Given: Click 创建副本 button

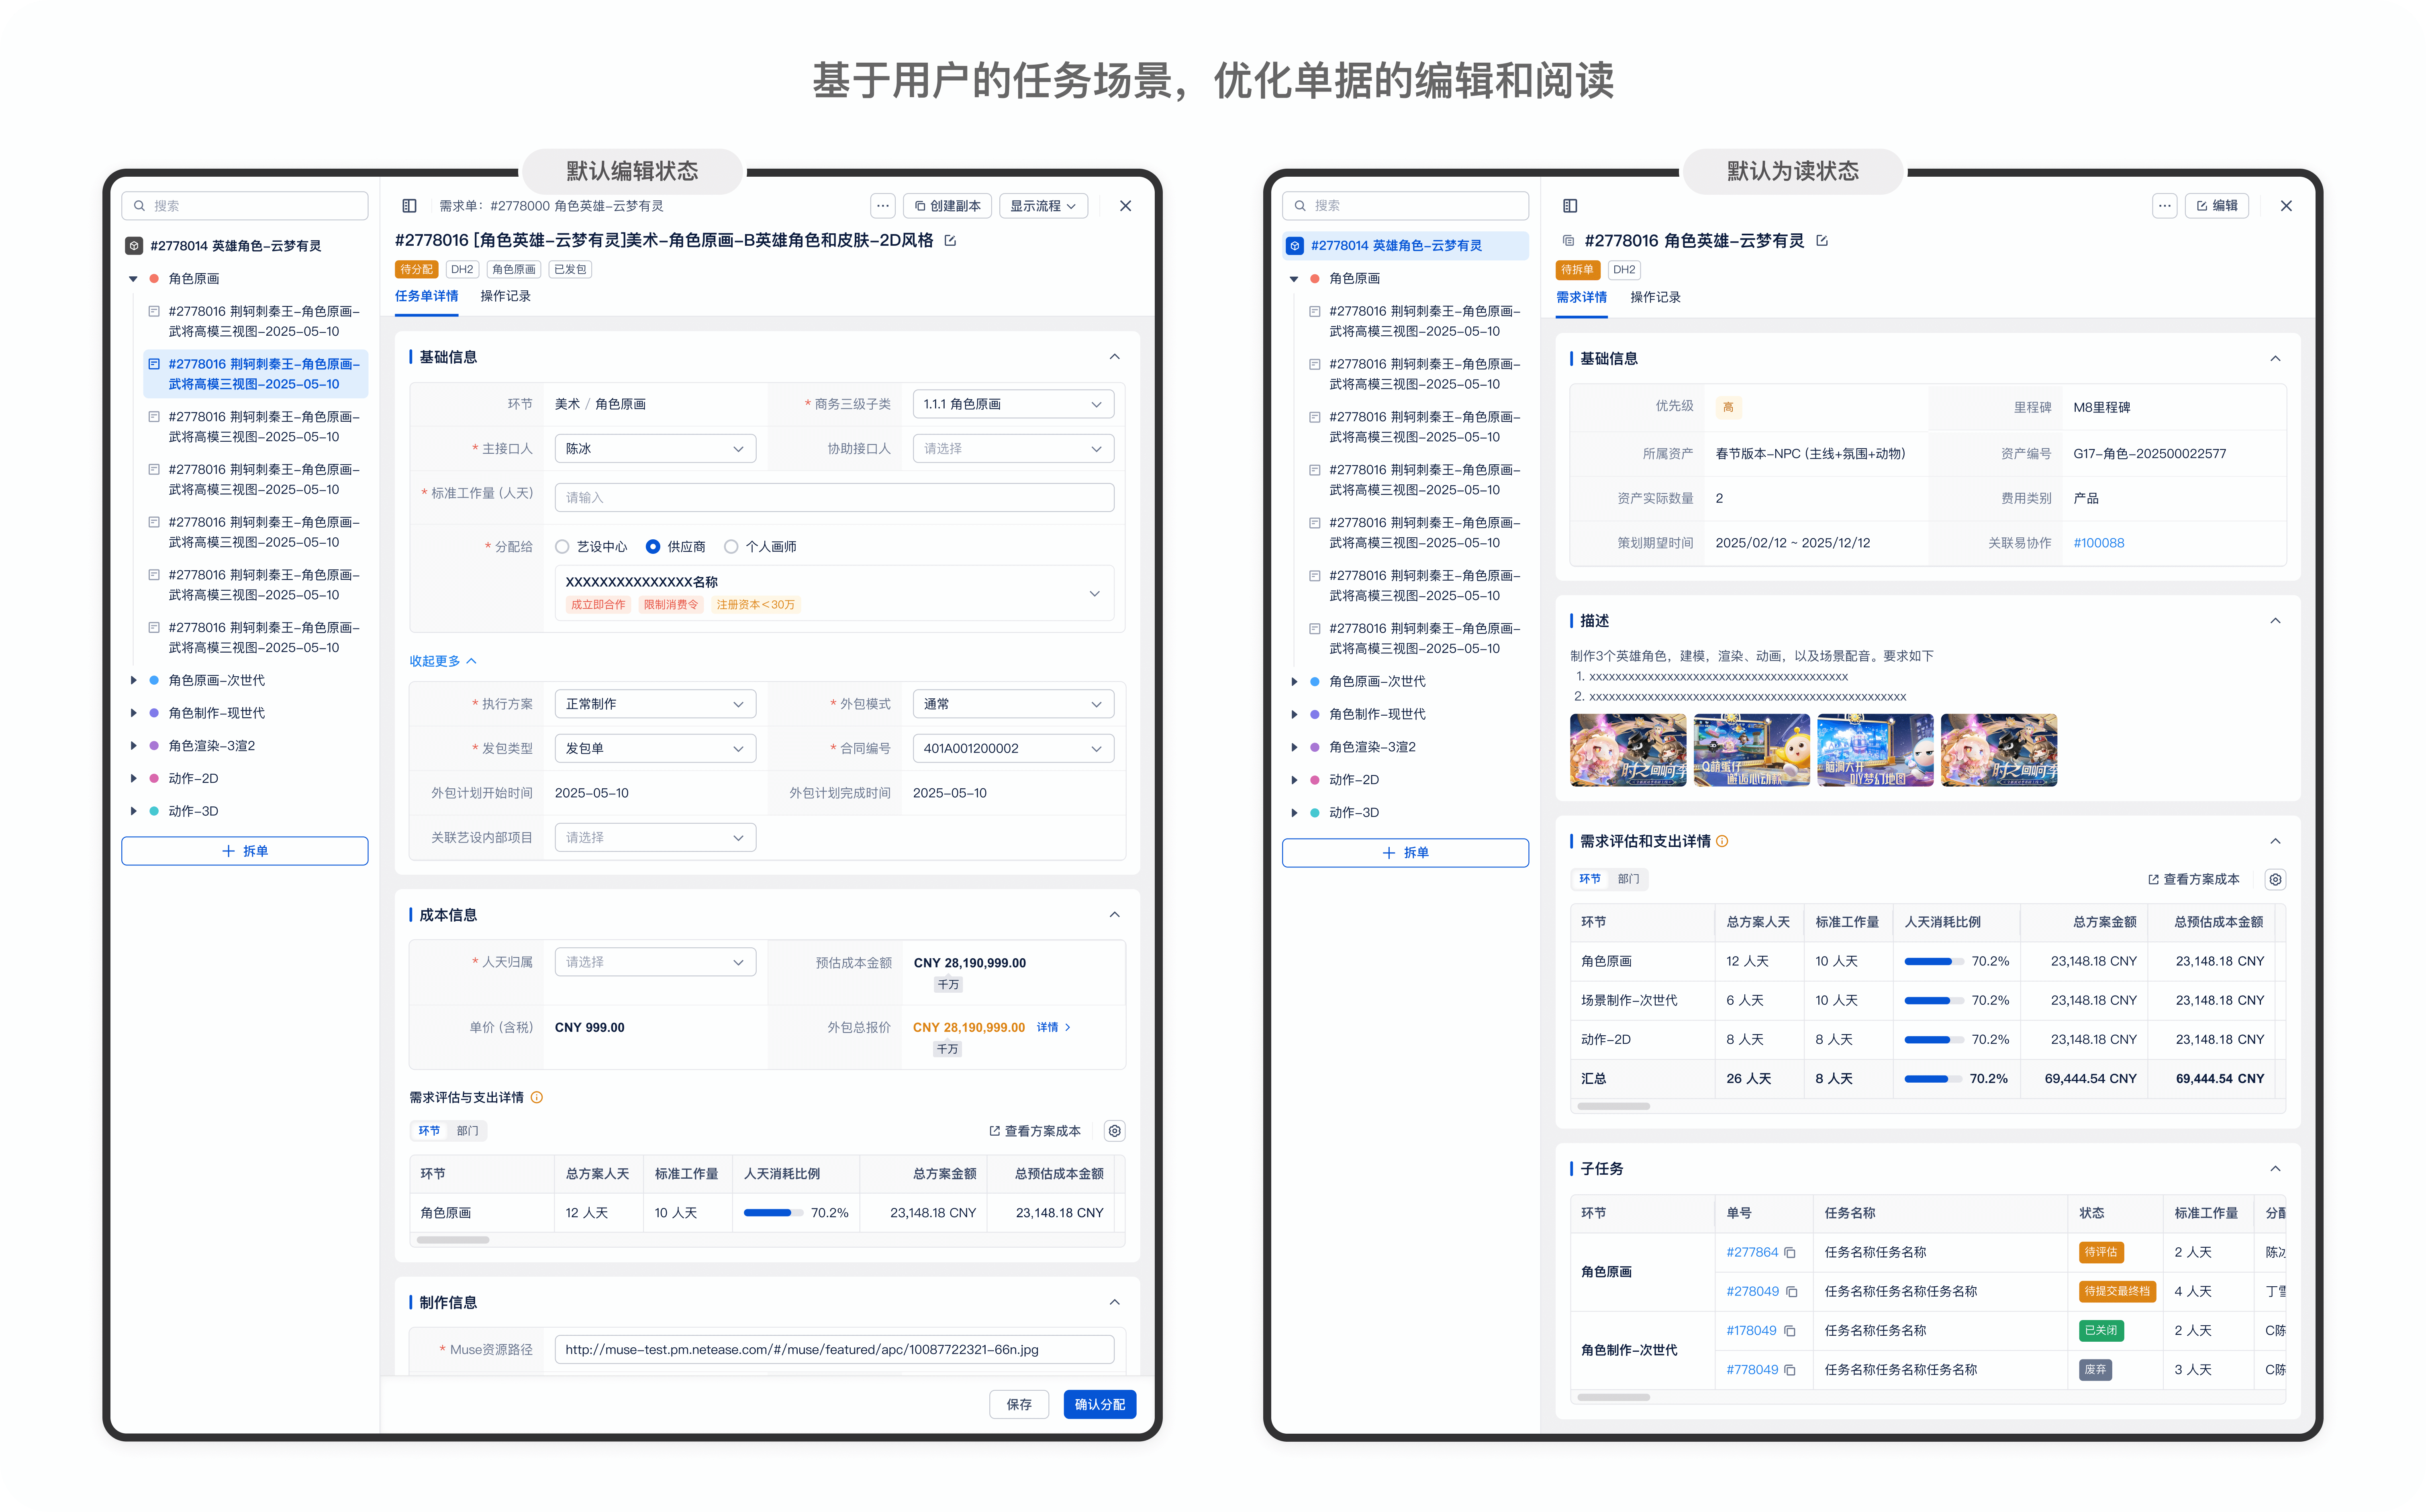Looking at the screenshot, I should tap(947, 206).
